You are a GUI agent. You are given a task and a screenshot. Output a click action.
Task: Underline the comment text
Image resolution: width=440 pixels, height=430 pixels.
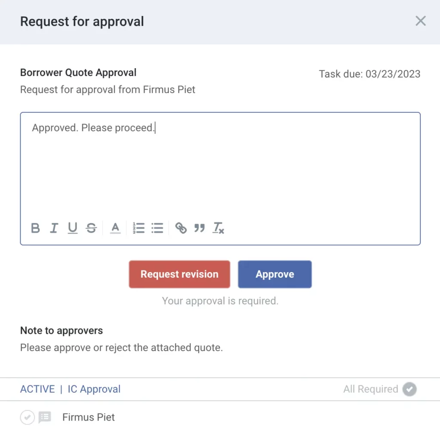click(x=72, y=228)
